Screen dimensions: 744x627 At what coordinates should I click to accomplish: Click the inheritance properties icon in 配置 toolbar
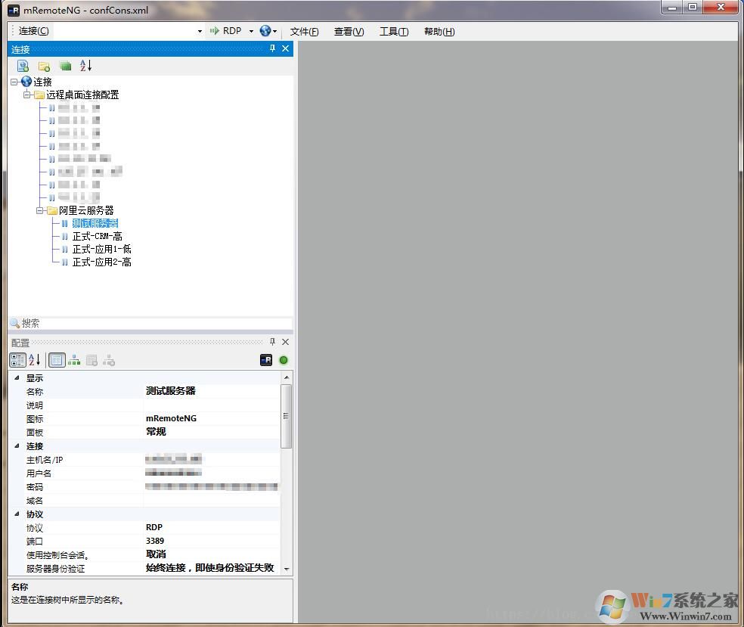(74, 360)
